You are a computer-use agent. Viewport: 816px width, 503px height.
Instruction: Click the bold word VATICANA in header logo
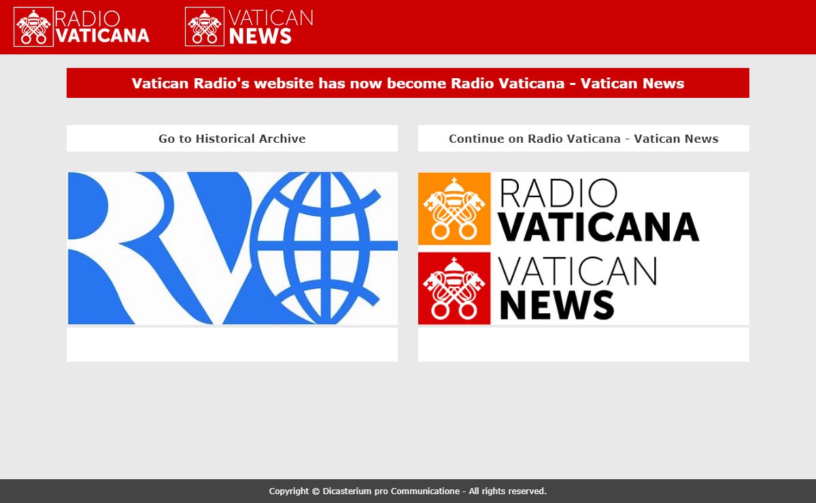103,36
